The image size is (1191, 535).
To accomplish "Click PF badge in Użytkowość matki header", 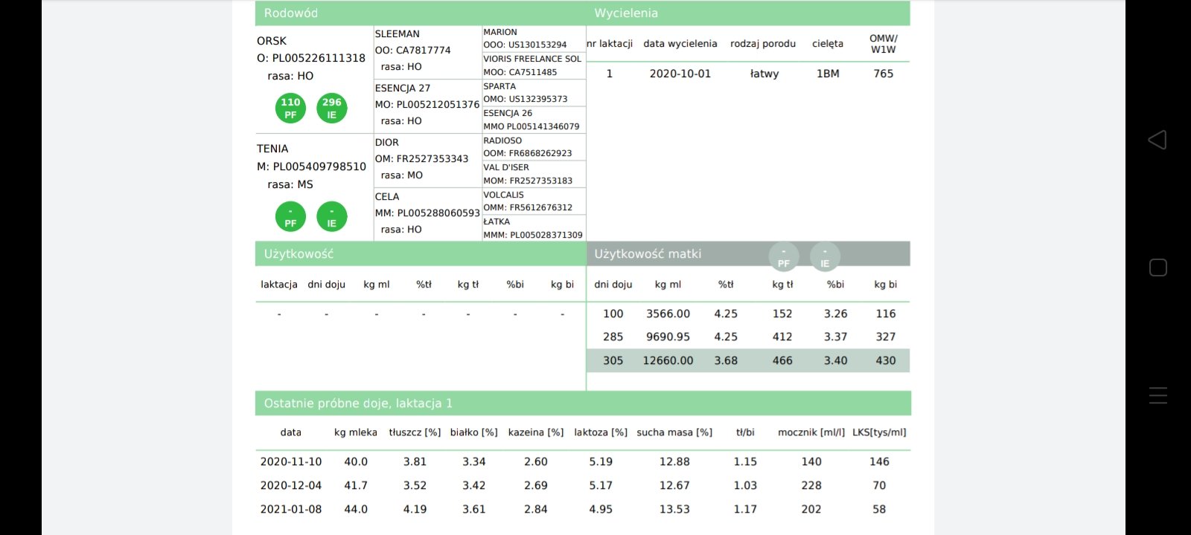I will [x=783, y=257].
